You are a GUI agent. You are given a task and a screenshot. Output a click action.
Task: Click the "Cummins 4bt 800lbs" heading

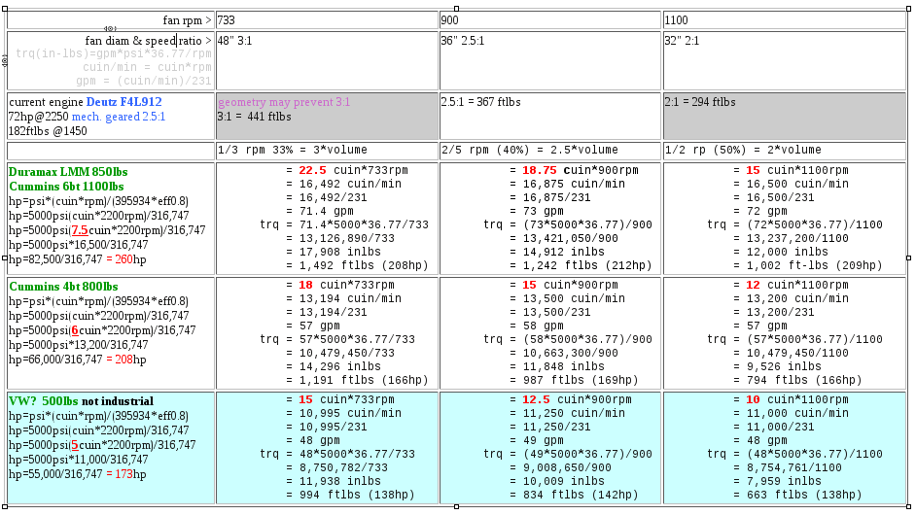pyautogui.click(x=63, y=287)
